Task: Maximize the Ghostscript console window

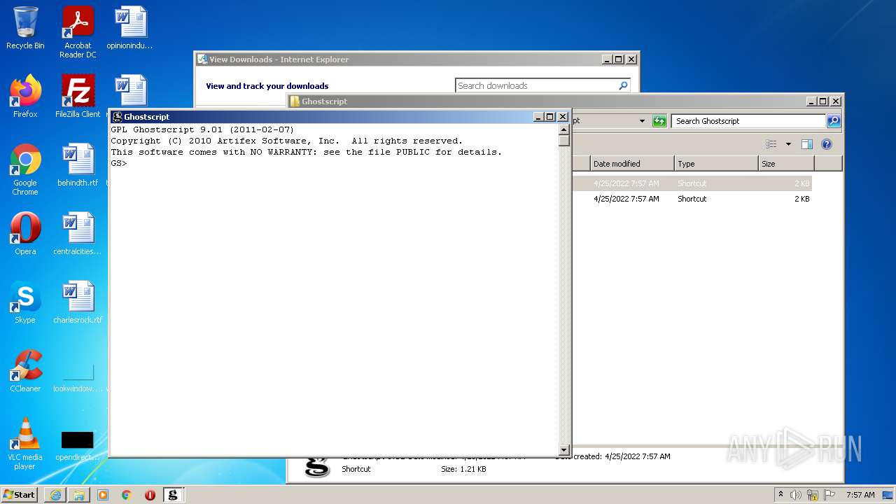Action: coord(549,117)
